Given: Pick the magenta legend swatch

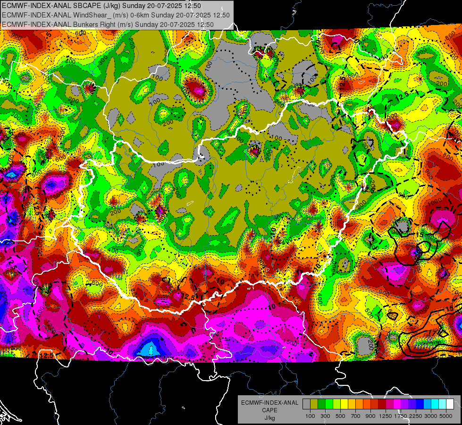Looking at the screenshot, I should pos(397,404).
